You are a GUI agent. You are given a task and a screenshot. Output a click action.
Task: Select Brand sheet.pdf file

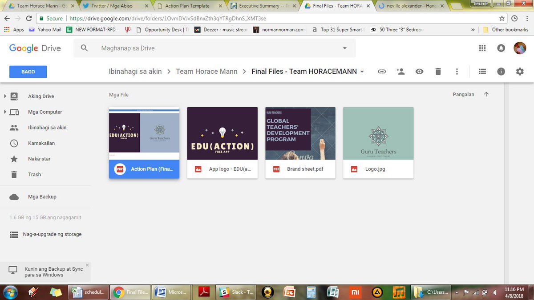[x=300, y=143]
